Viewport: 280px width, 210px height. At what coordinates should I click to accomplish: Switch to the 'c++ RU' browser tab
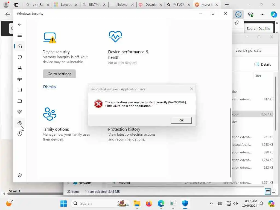[x=37, y=5]
